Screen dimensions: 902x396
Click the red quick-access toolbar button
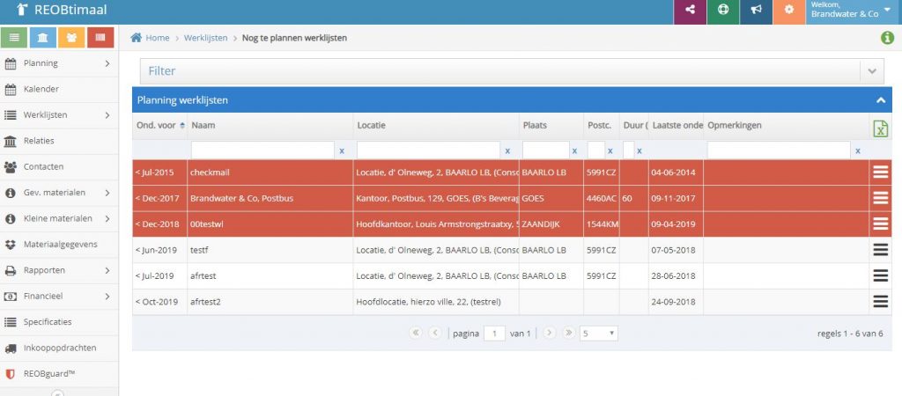coord(100,38)
